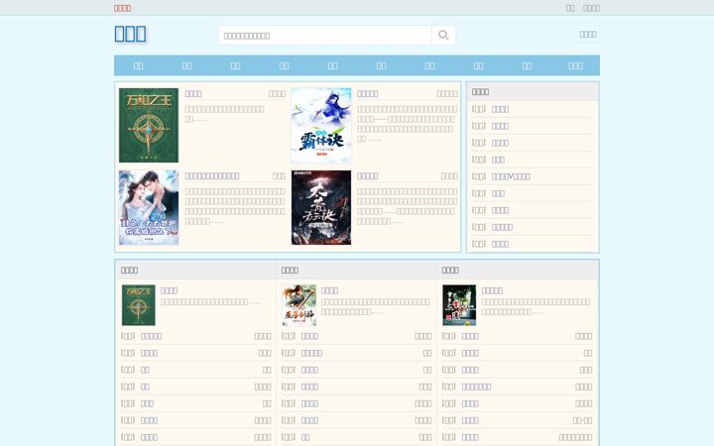The height and width of the screenshot is (446, 714).
Task: Open the large 万相之王 green cover
Action: 149,125
